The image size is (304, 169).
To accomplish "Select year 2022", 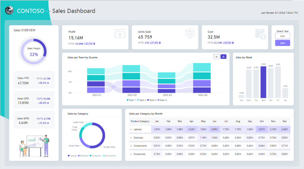I will [x=283, y=36].
